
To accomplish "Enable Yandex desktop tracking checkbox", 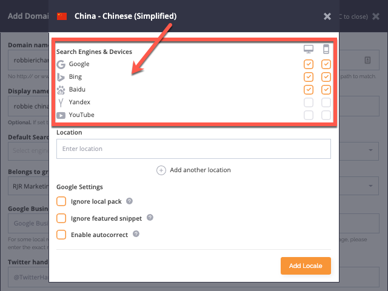I will (x=309, y=102).
